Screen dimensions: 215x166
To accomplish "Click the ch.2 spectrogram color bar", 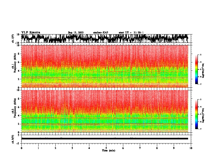I will (196, 114).
